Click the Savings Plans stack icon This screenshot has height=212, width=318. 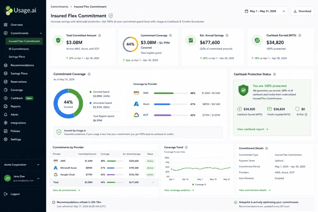pos(6,73)
